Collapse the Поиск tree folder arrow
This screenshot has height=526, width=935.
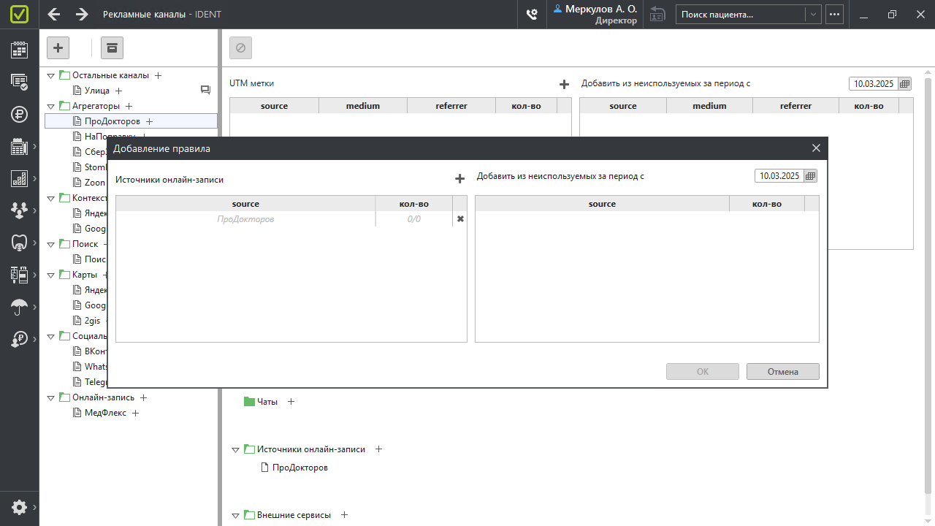pos(51,244)
